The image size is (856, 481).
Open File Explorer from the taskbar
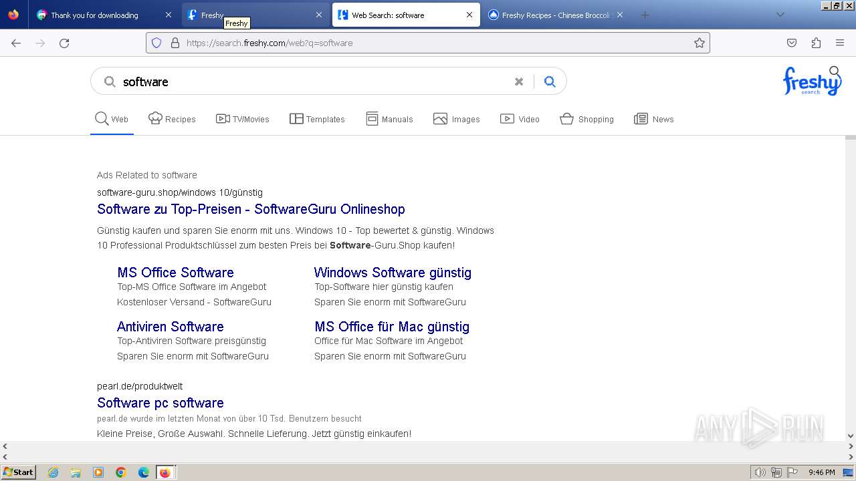point(76,472)
